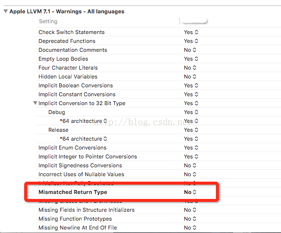This screenshot has width=281, height=233.
Task: Select Debug configuration row label
Action: (x=57, y=112)
